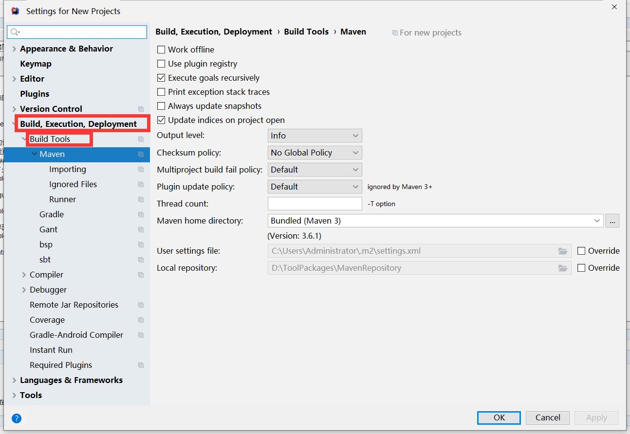Click the project-level icon next to Gradle
630x434 pixels.
(x=141, y=214)
